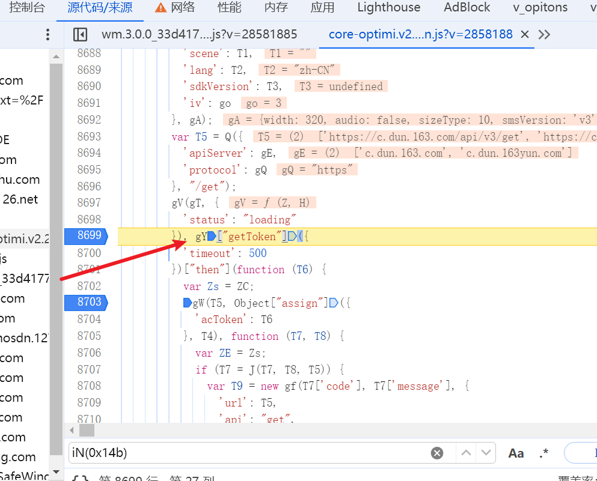Open the v_opitons tab

point(540,8)
